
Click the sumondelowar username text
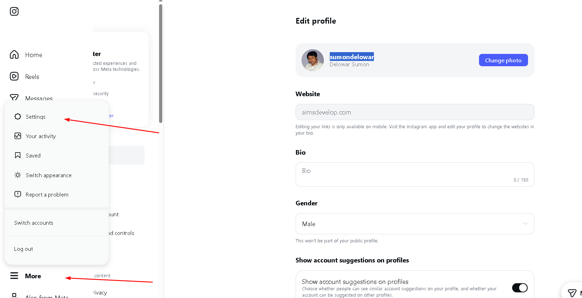[x=351, y=57]
